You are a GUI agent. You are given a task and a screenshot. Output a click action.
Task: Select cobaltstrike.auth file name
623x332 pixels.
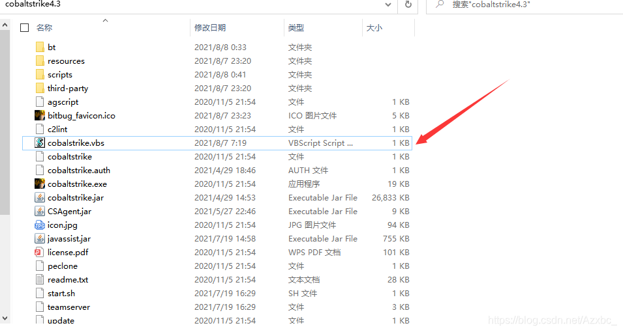[x=79, y=170]
